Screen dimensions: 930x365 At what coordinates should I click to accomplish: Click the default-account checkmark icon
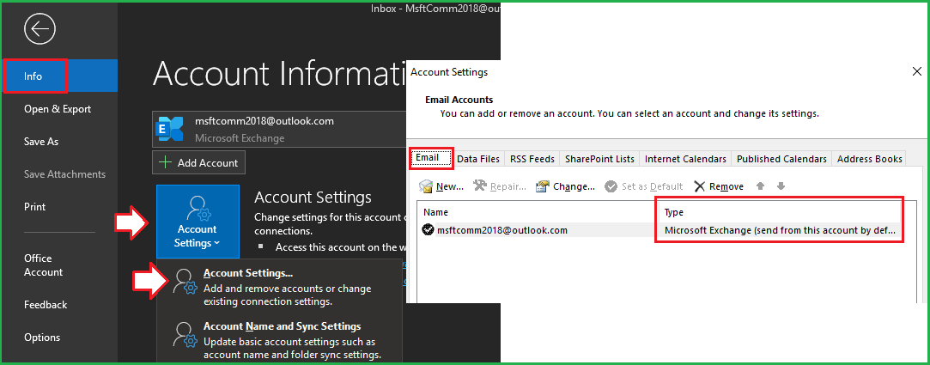[428, 229]
